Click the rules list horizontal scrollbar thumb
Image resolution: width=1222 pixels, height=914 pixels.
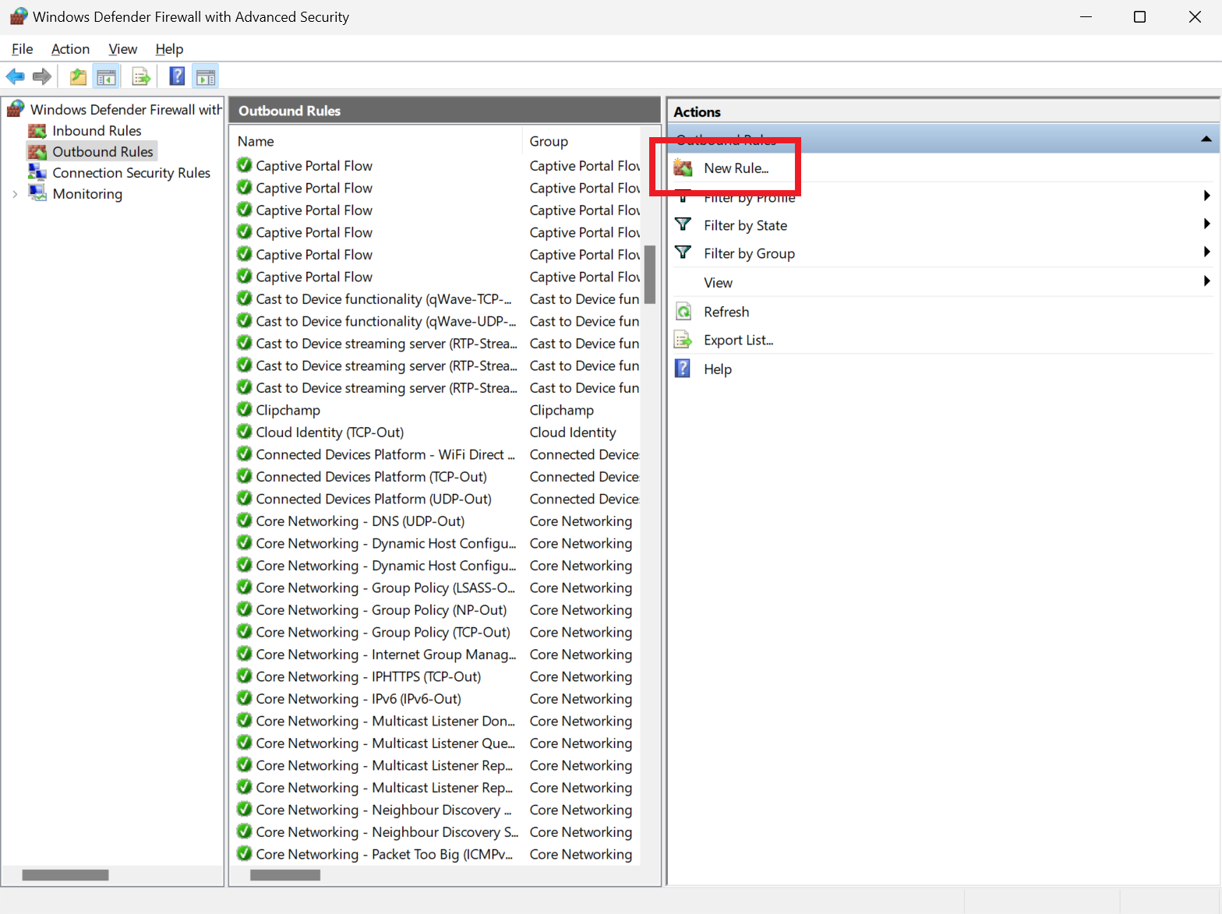[285, 875]
